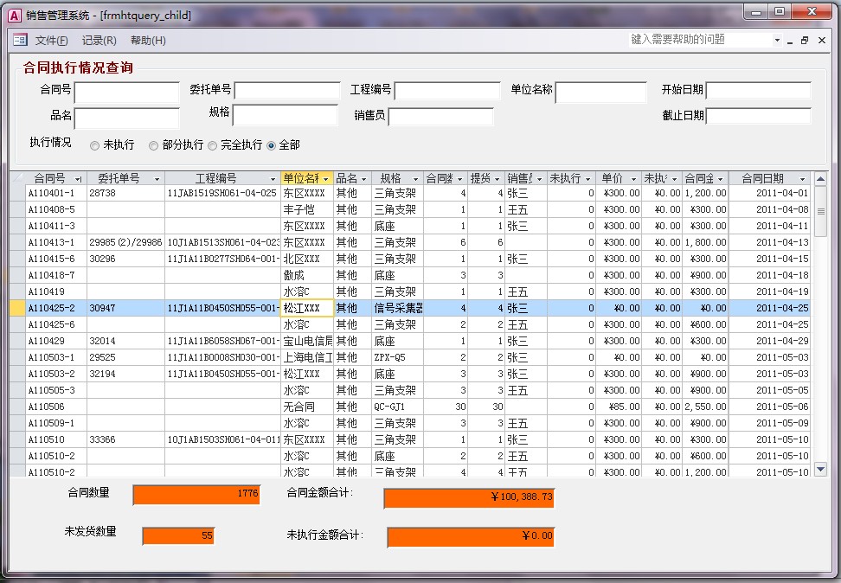The image size is (841, 583).
Task: Focus the 规格 input field
Action: [285, 115]
